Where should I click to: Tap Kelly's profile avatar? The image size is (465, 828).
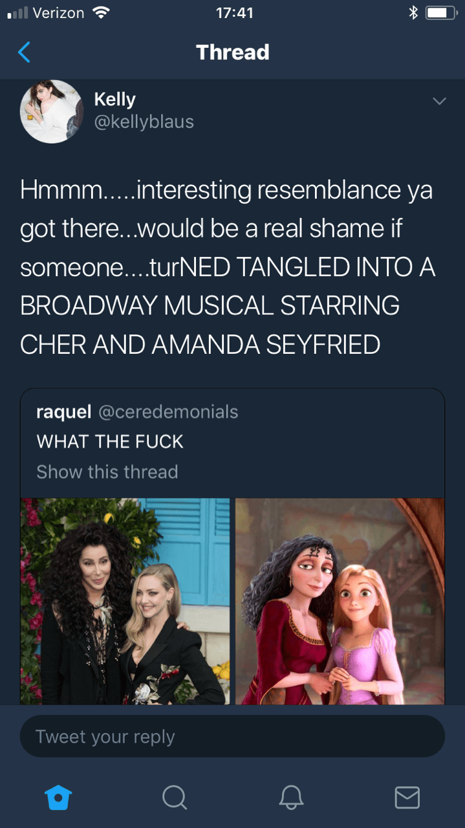[x=52, y=111]
